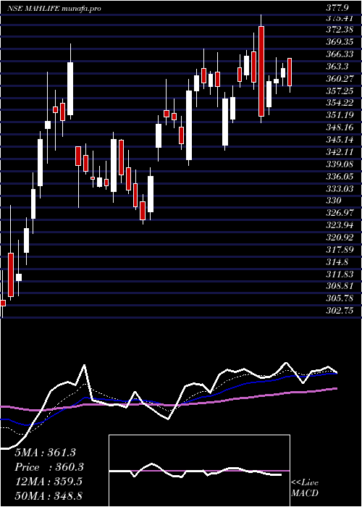362x507 pixels.
Task: Click the 354.22 price axis label
Action: [340, 103]
